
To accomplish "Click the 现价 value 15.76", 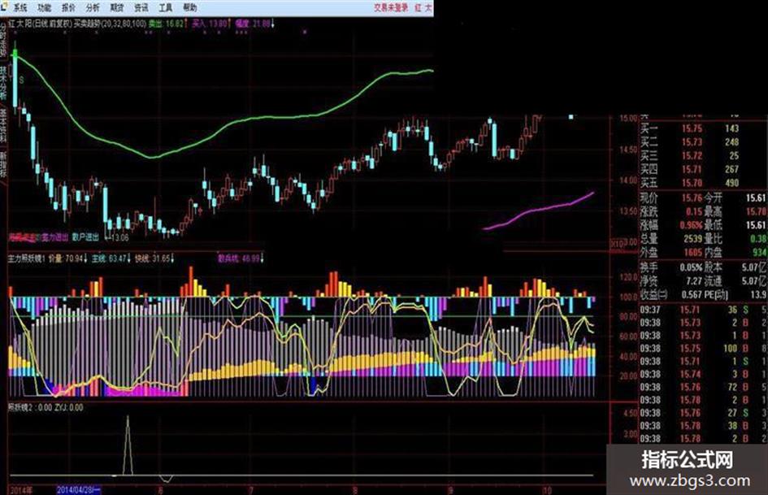I will [692, 198].
